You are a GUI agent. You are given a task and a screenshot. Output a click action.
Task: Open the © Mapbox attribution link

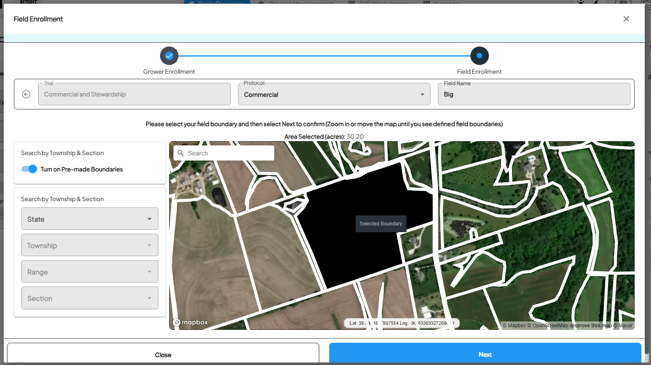(514, 326)
